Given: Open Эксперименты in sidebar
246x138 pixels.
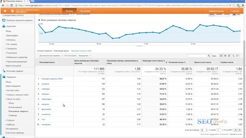Looking at the screenshot, I should pyautogui.click(x=12, y=129).
